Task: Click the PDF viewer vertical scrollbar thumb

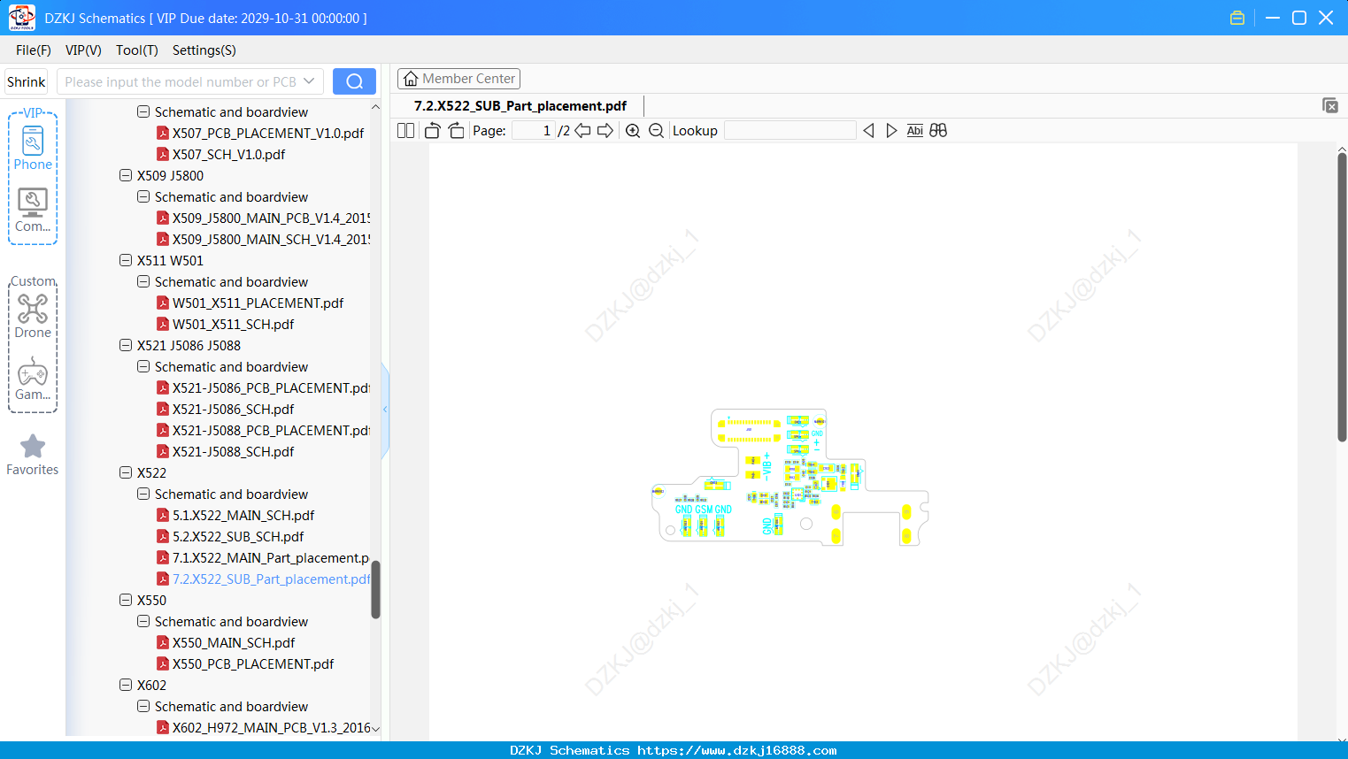Action: coord(1342,297)
